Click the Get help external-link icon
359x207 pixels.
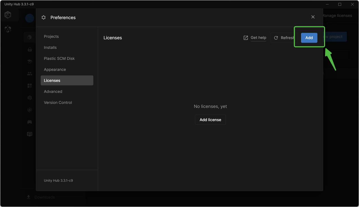(246, 38)
